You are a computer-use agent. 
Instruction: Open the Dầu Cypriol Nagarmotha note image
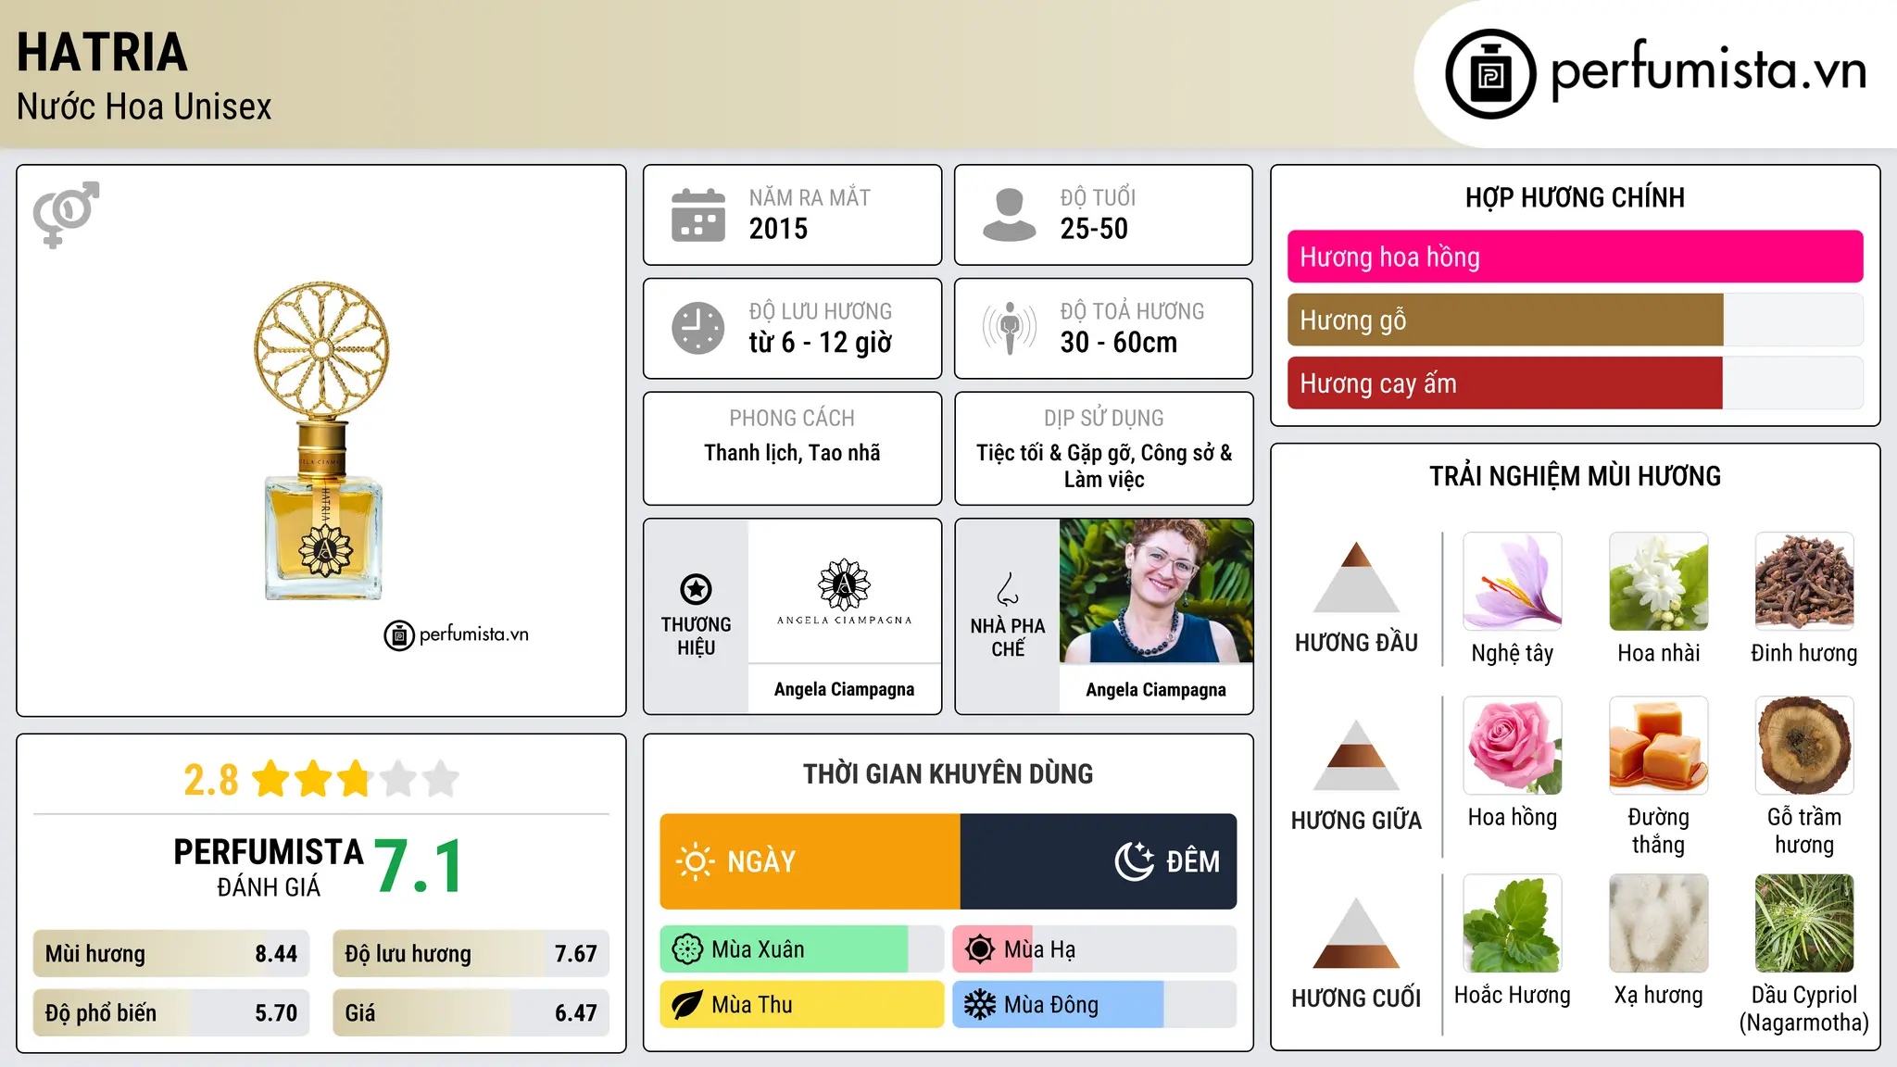[1804, 923]
